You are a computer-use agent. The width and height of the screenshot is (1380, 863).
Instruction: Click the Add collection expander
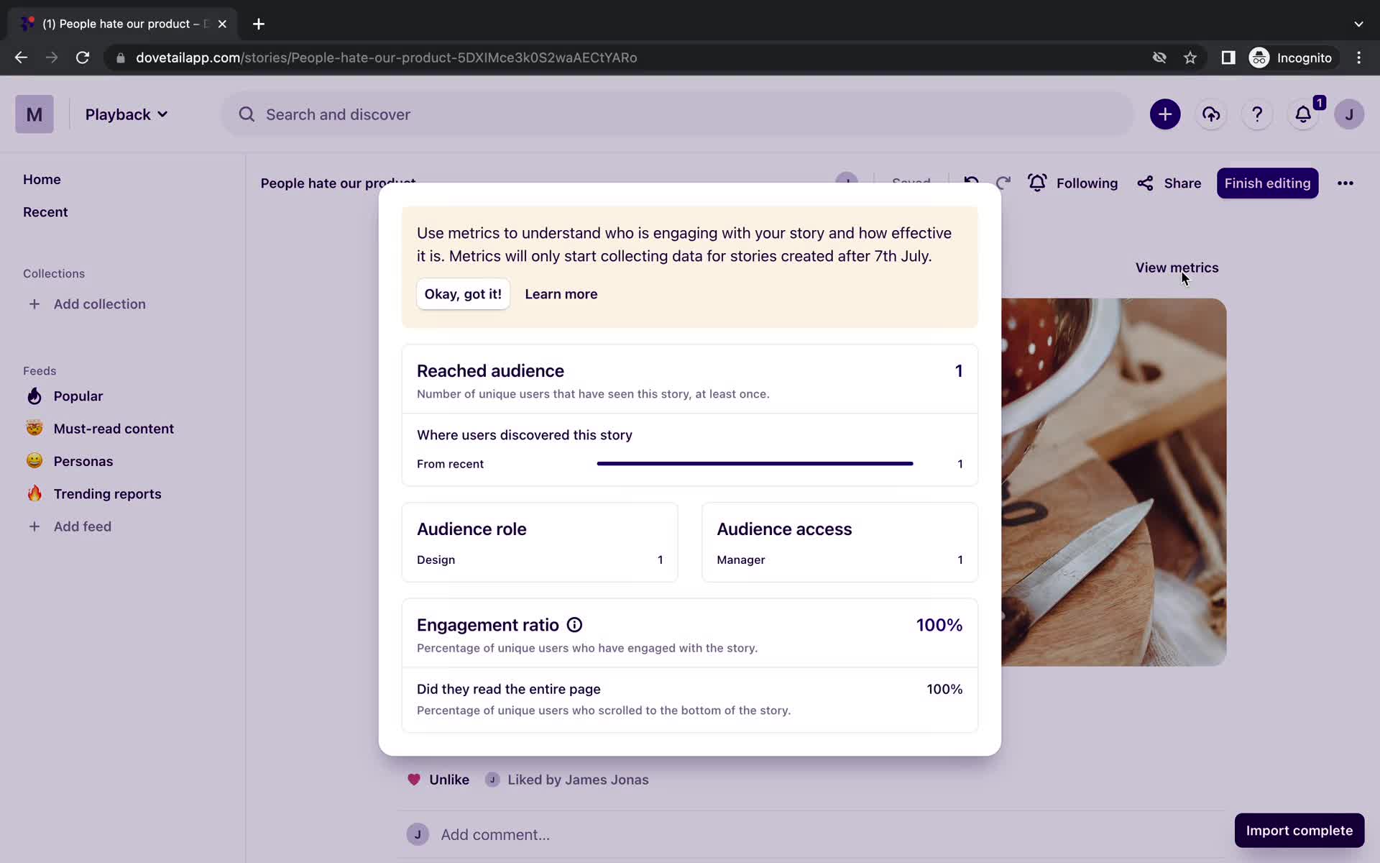[34, 304]
